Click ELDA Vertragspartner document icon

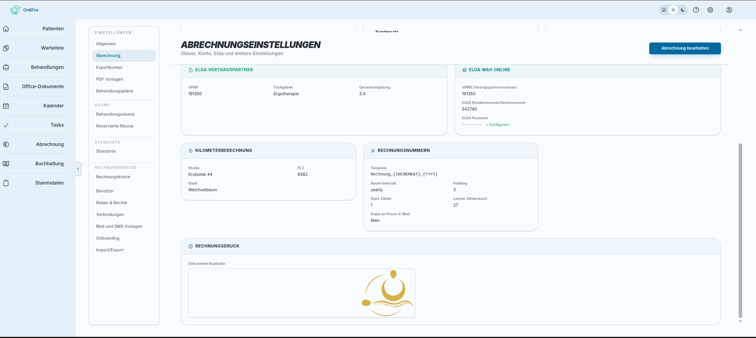click(x=191, y=70)
